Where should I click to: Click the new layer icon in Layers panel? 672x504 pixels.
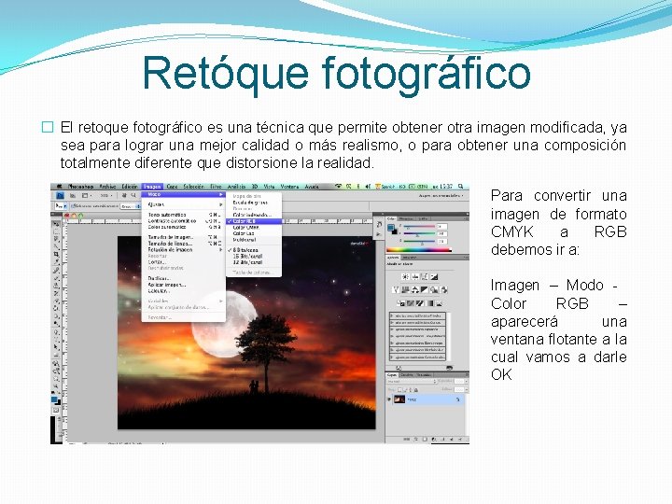pos(452,440)
